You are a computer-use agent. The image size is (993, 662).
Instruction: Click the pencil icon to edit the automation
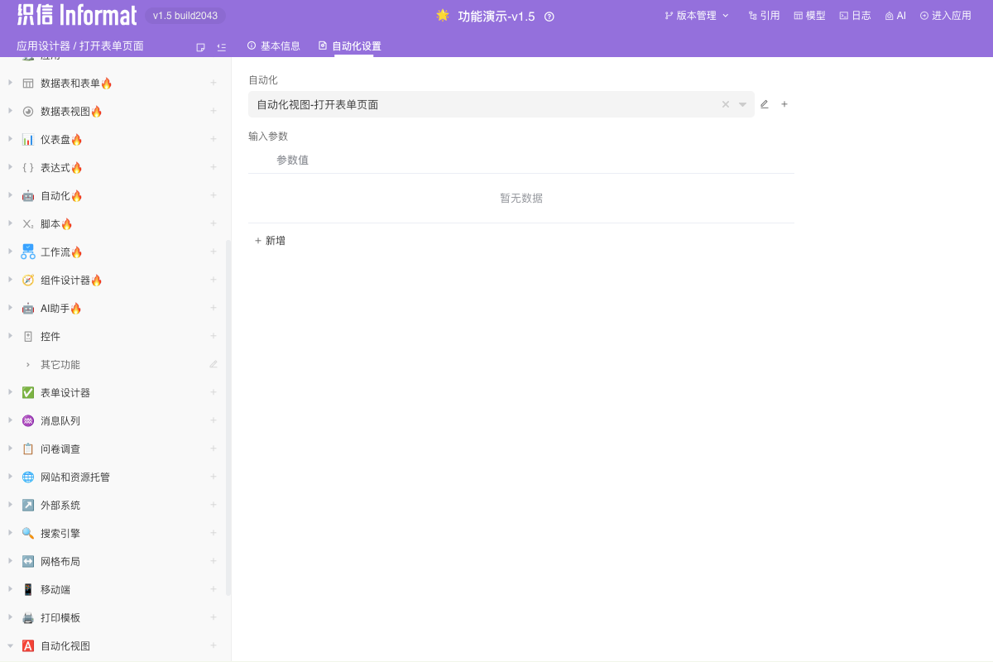point(764,104)
